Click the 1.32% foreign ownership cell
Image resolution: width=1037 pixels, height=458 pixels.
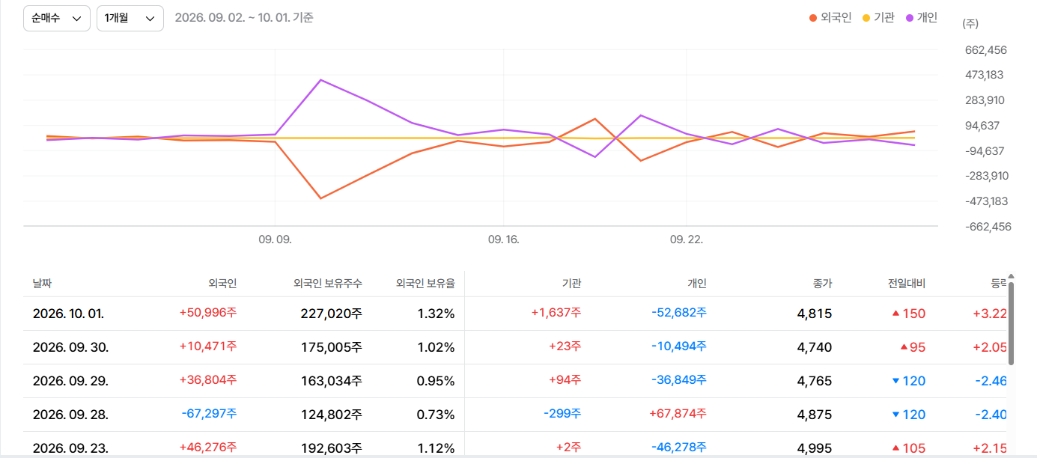click(x=437, y=314)
